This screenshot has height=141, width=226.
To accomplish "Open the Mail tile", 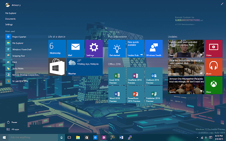I will pyautogui.click(x=76, y=49).
